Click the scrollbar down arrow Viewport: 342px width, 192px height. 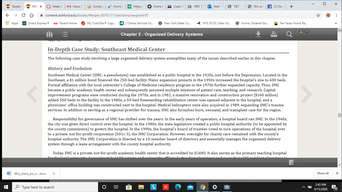(x=339, y=165)
